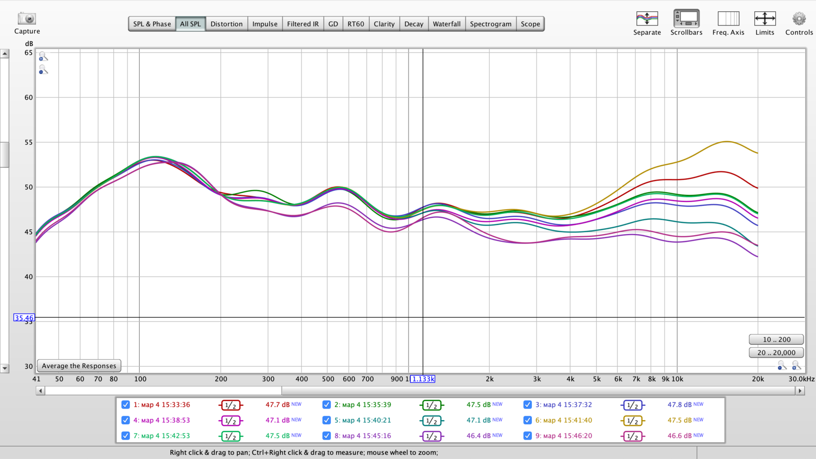Click vertical scrollbar down arrow
816x459 pixels.
pos(5,368)
